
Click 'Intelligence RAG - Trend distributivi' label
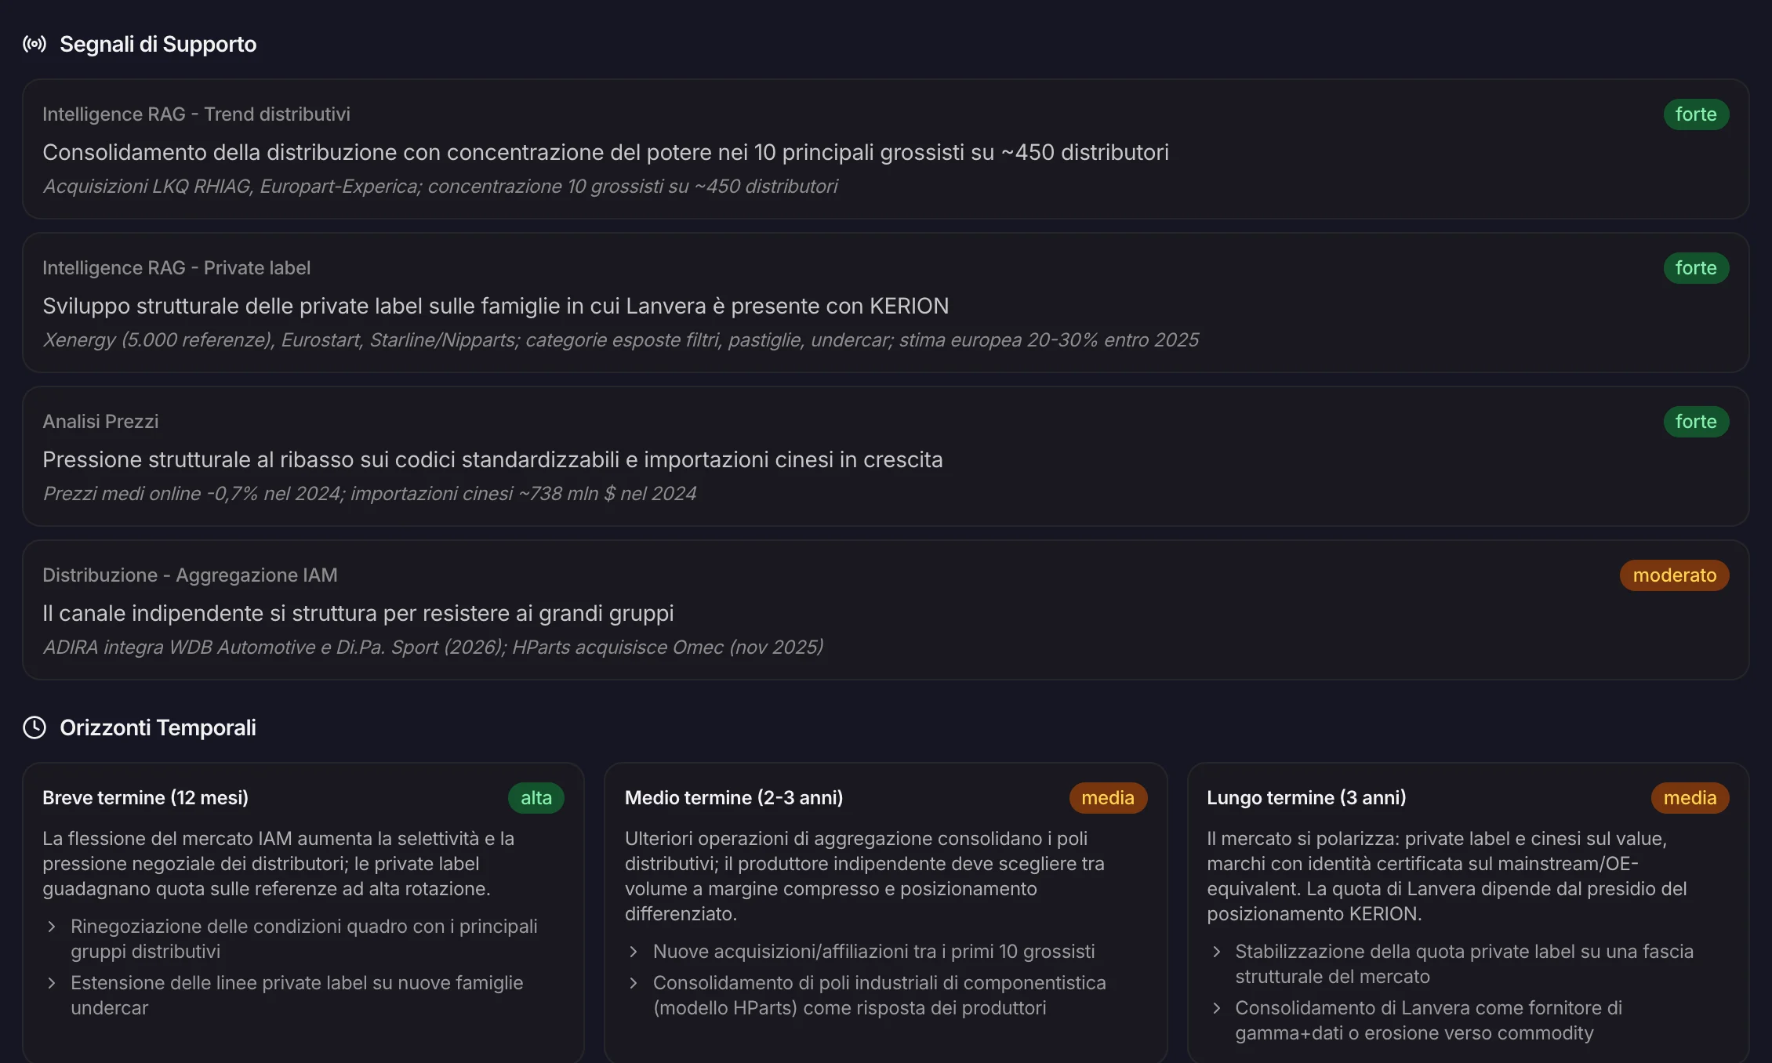pyautogui.click(x=196, y=114)
